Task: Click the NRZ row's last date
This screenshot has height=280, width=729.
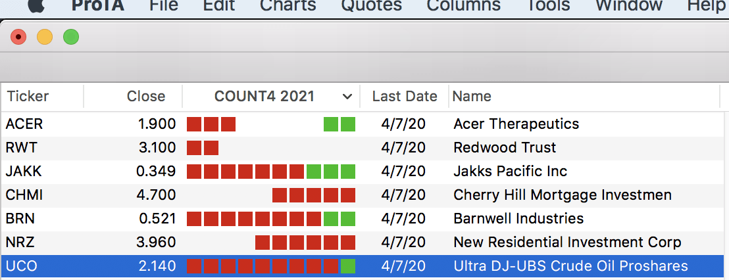Action: 403,243
